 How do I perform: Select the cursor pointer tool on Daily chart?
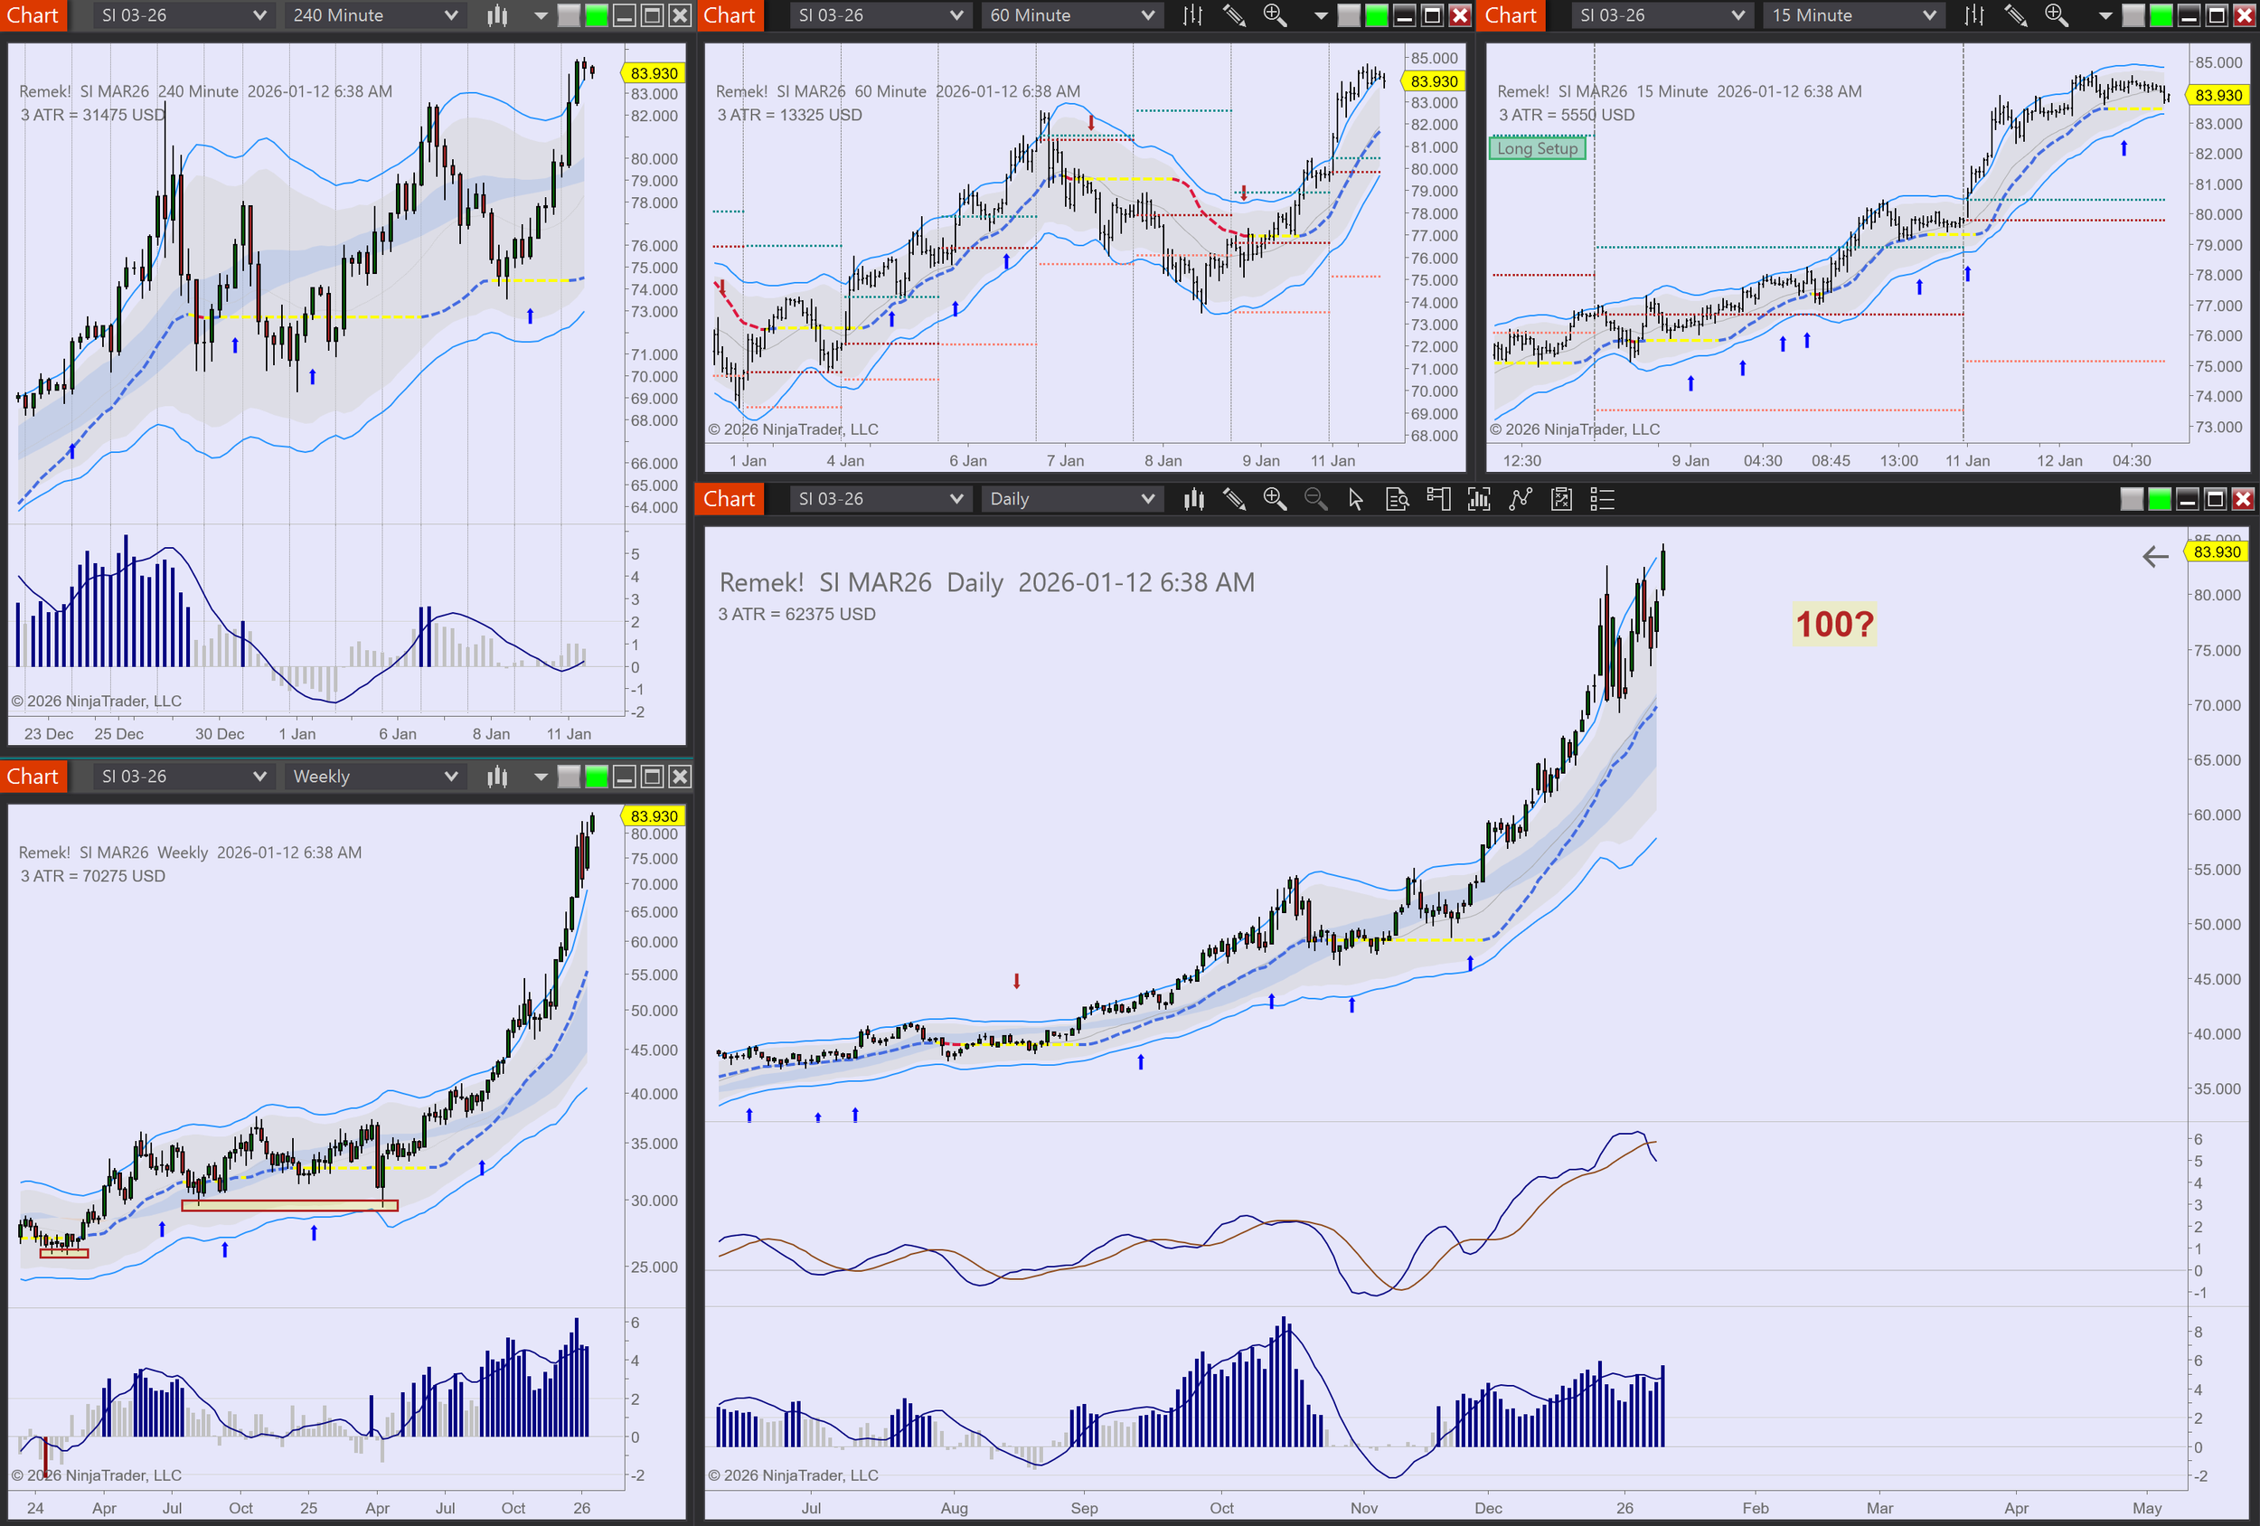1356,499
